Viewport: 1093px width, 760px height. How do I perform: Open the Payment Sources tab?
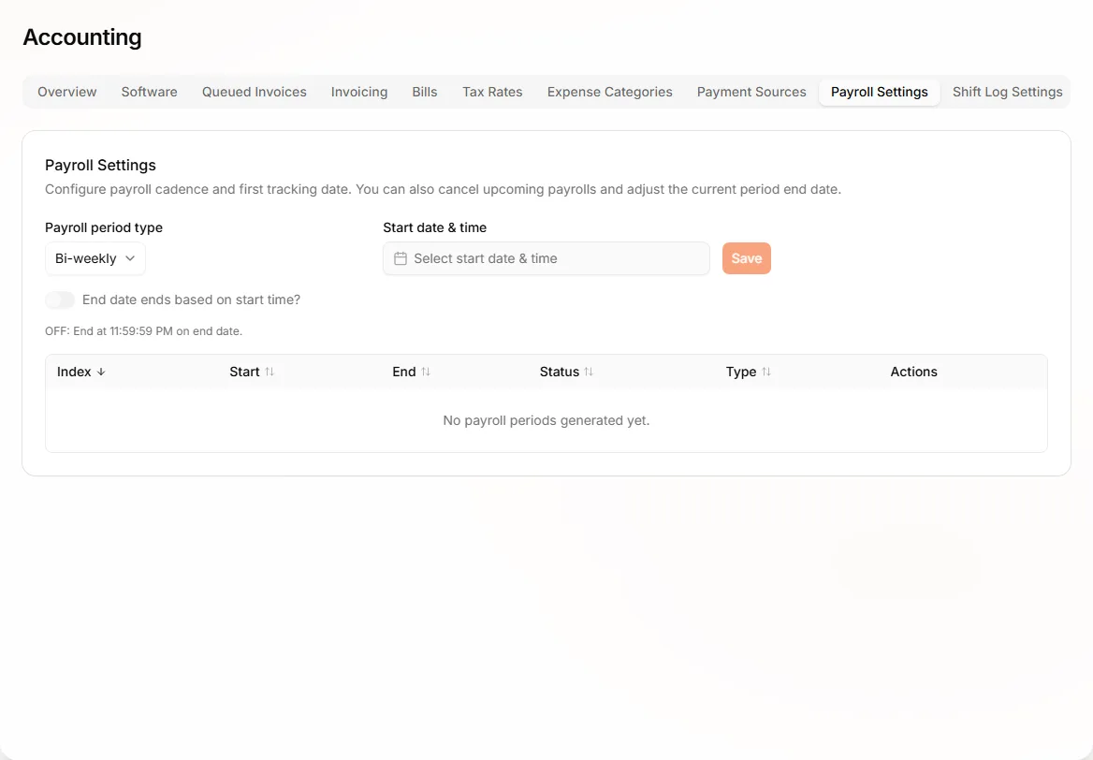751,92
